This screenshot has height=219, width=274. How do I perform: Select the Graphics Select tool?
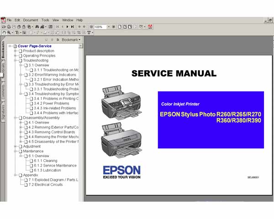point(24,32)
